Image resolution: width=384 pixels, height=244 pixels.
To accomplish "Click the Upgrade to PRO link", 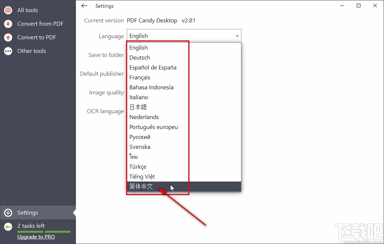I will (36, 237).
